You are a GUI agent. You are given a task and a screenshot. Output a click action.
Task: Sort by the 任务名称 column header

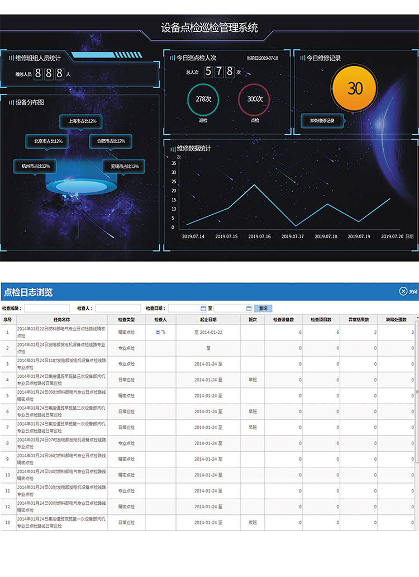pos(61,319)
